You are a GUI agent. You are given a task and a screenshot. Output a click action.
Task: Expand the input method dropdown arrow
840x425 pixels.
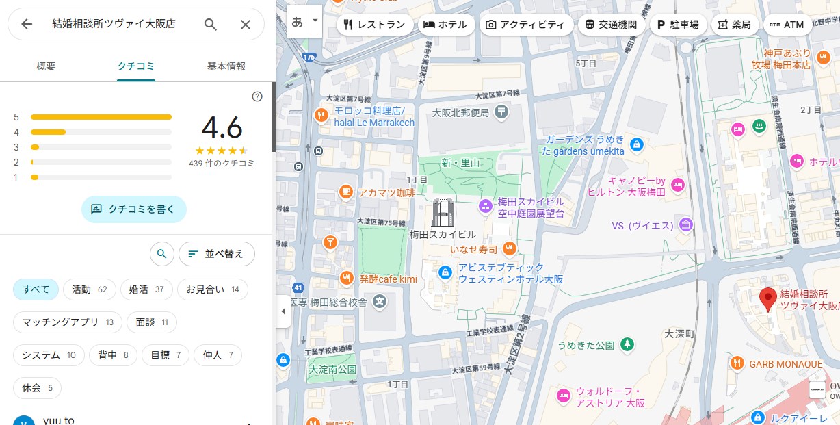tap(315, 21)
